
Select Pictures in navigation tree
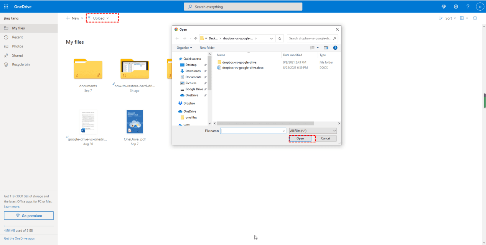click(x=191, y=83)
